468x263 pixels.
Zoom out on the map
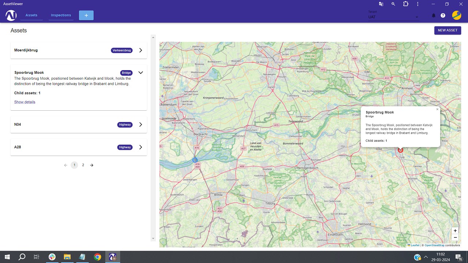[x=455, y=237]
